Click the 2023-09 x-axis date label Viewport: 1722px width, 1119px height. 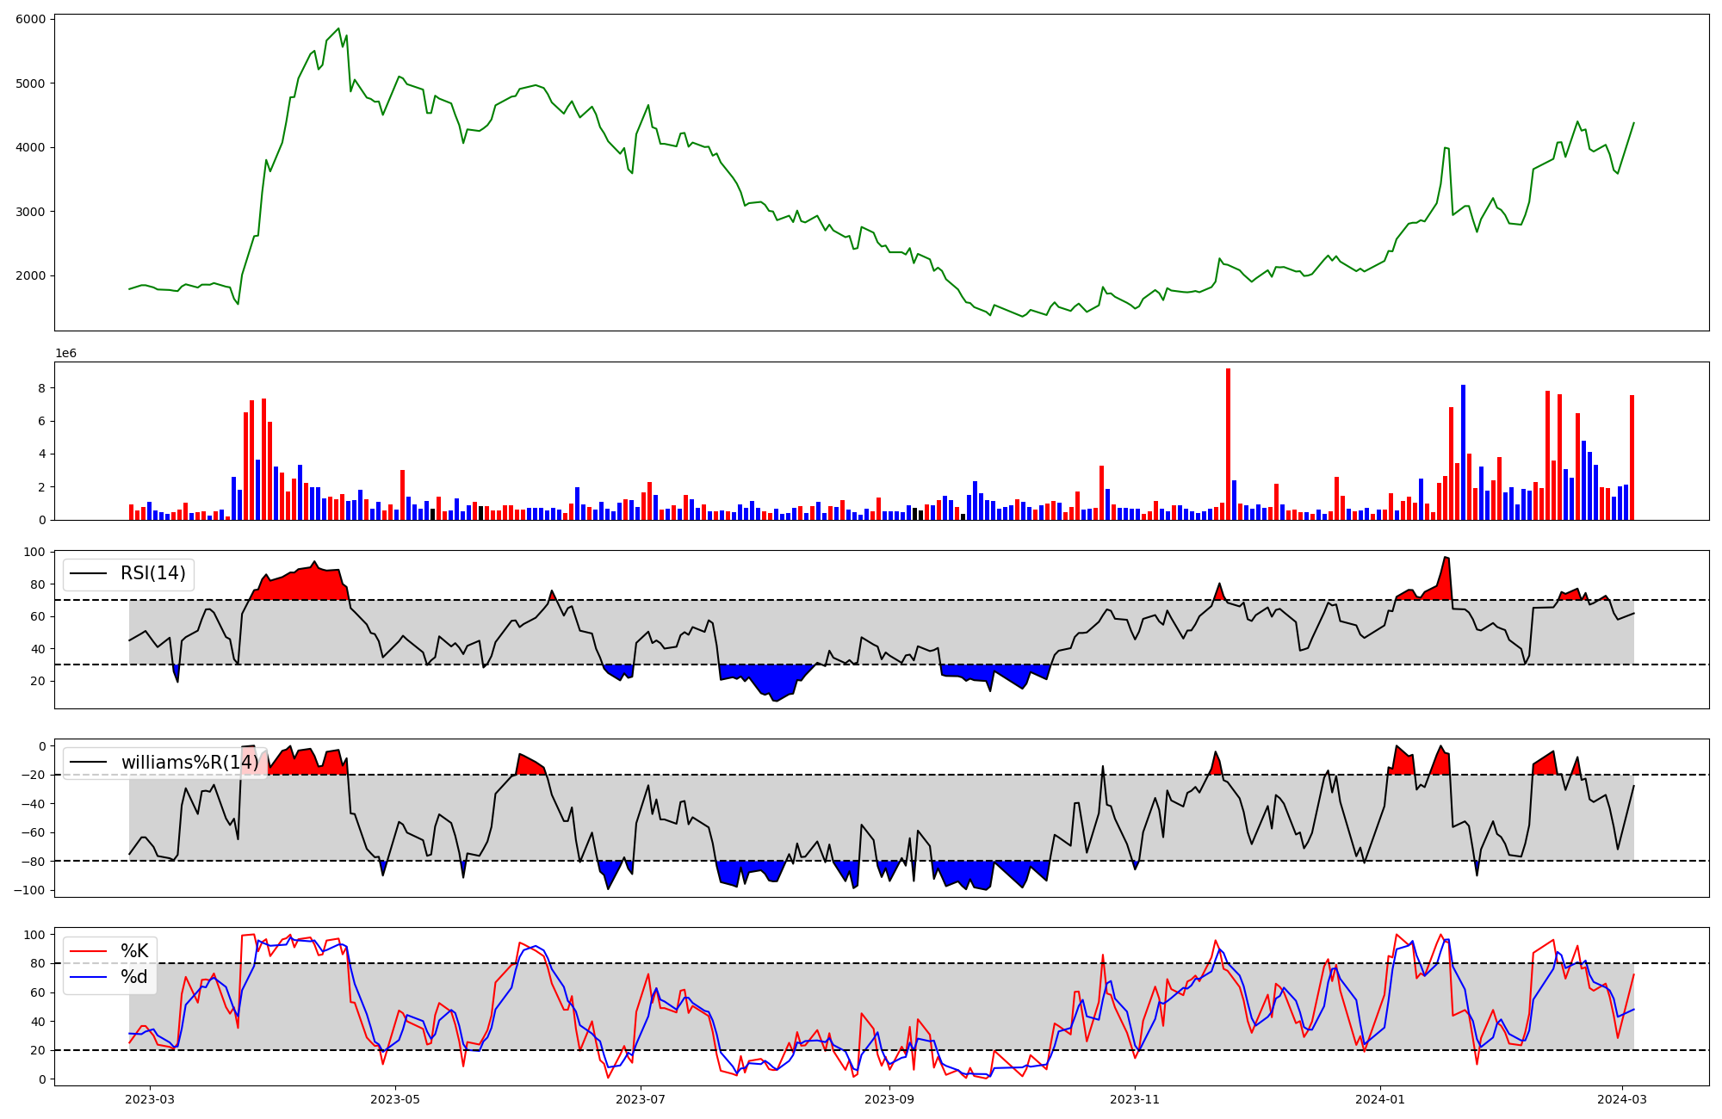click(x=889, y=1099)
